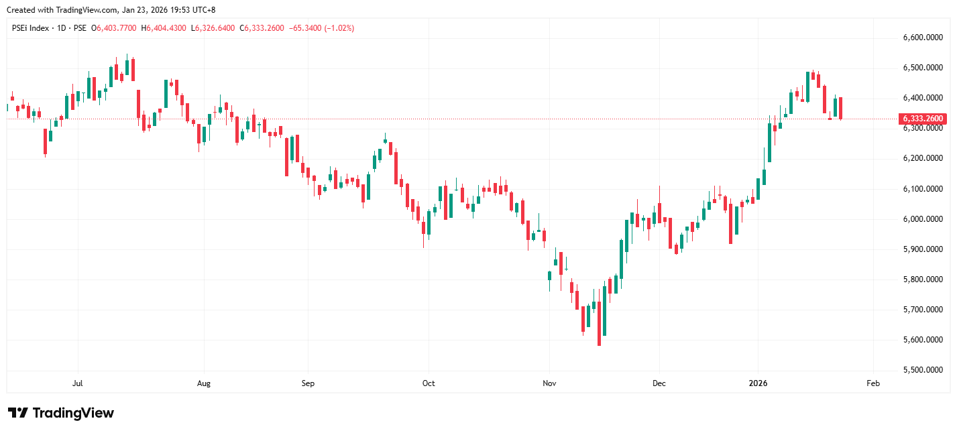
Task: Select the Jul label on the time axis
Action: 77,383
